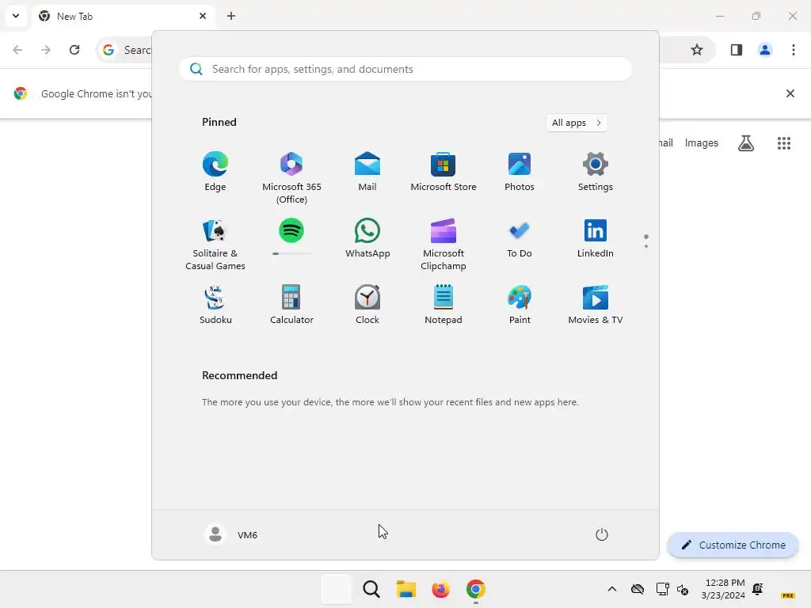Open the Chrome profile icon

tap(765, 50)
